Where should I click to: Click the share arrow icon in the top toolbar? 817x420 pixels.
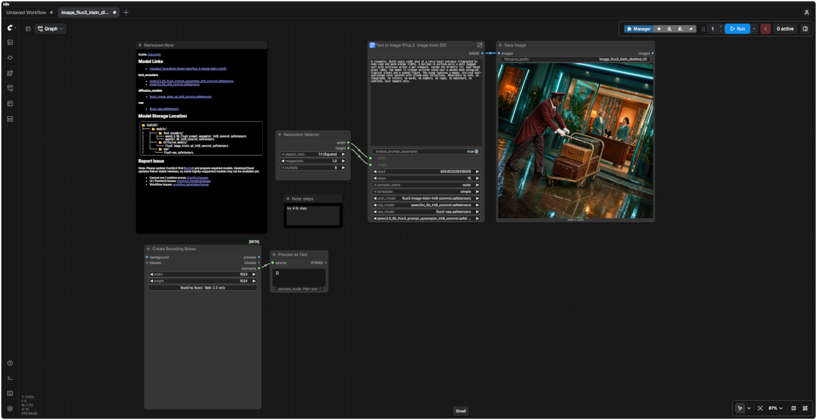pyautogui.click(x=691, y=29)
